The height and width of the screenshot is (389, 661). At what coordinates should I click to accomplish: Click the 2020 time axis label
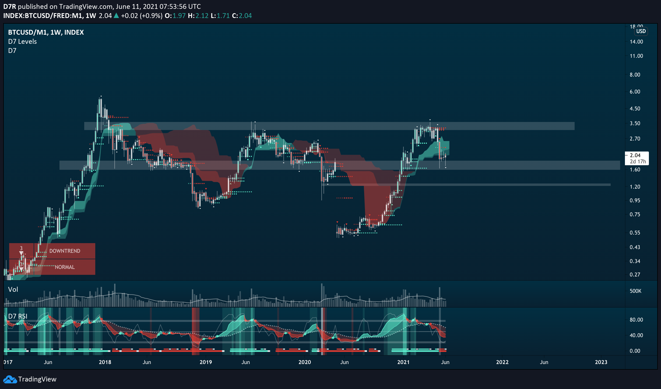tap(305, 362)
